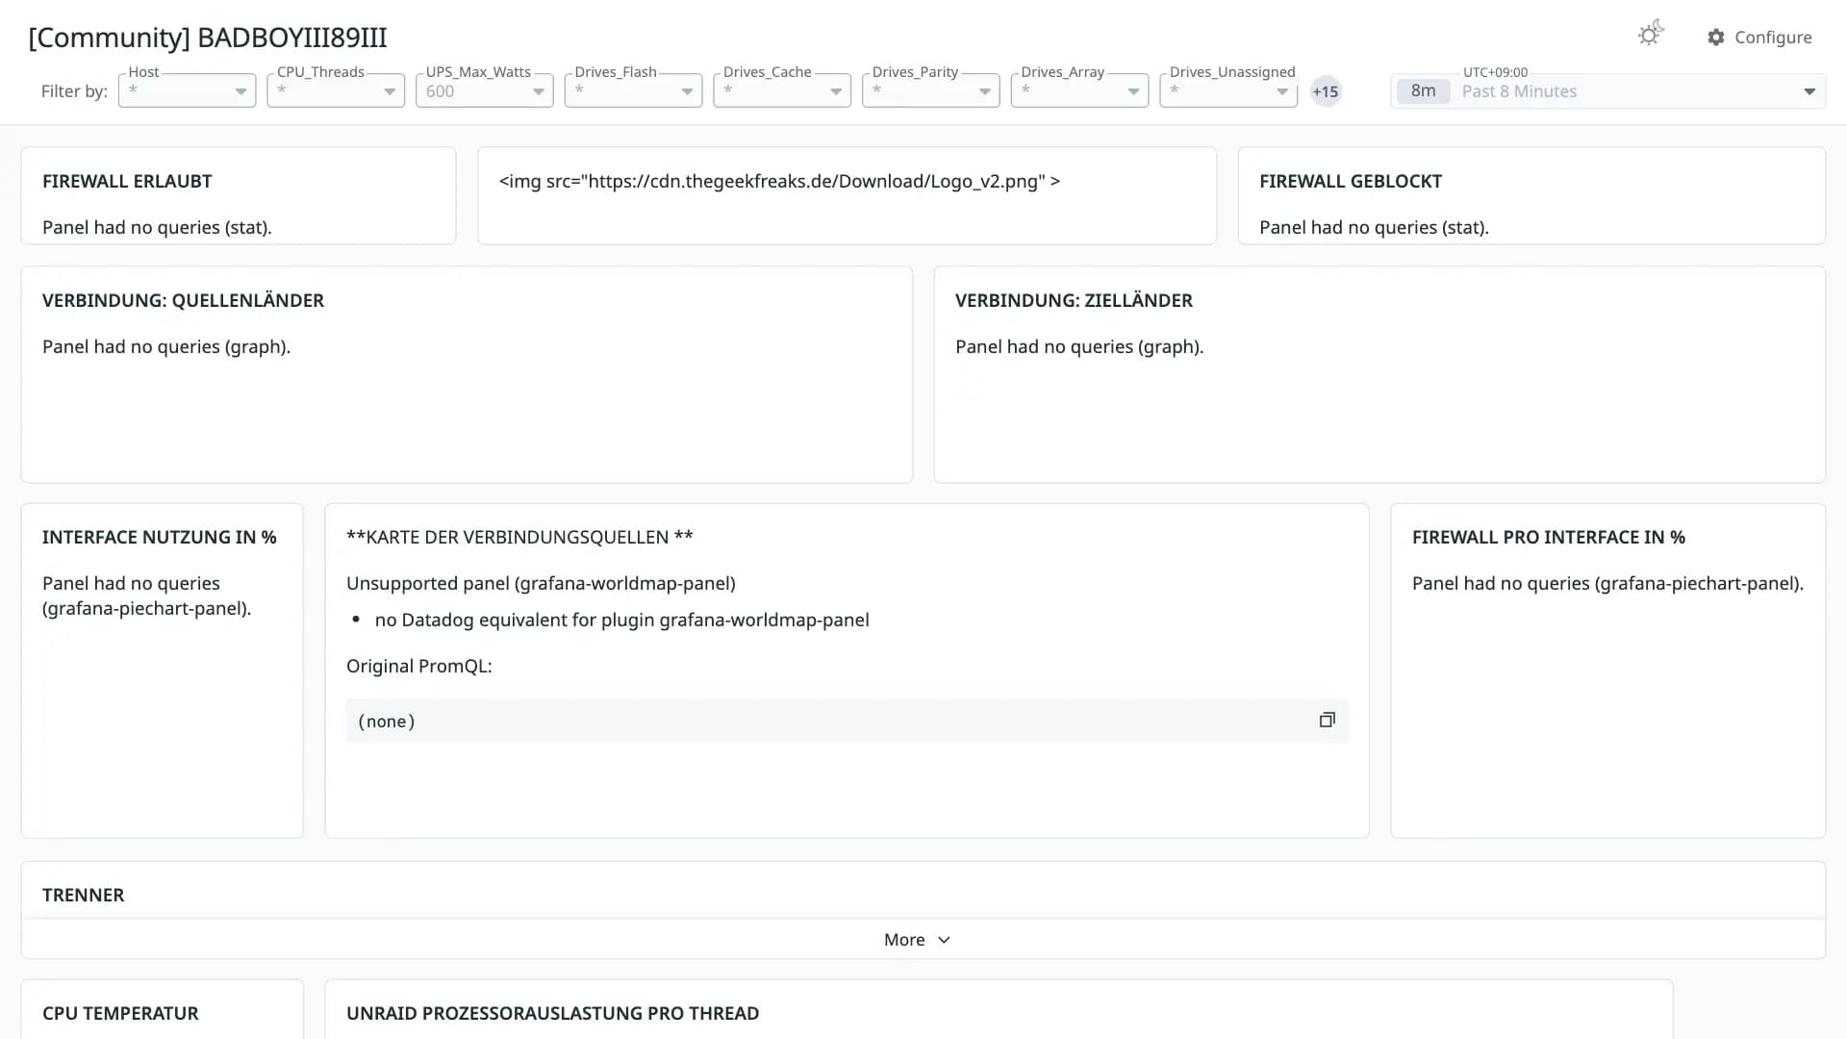Screen dimensions: 1847x1039
Task: Click the TRENNER section title
Action: click(84, 895)
